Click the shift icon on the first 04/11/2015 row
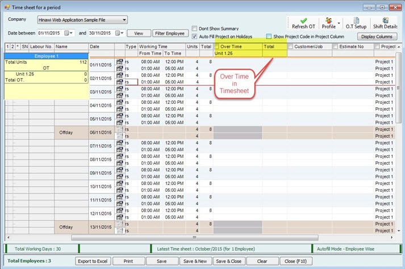Viewport: 405px width, 269px height. (120, 102)
